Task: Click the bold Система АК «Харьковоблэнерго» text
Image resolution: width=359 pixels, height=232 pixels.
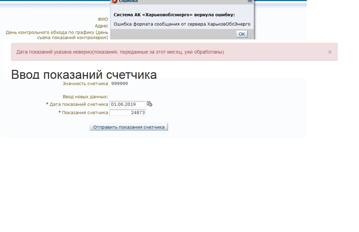Action: click(x=174, y=15)
